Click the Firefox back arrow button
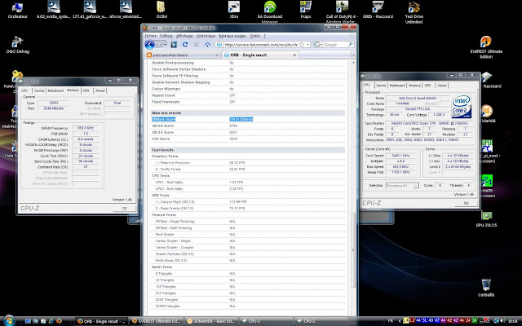The width and height of the screenshot is (522, 326). (150, 45)
